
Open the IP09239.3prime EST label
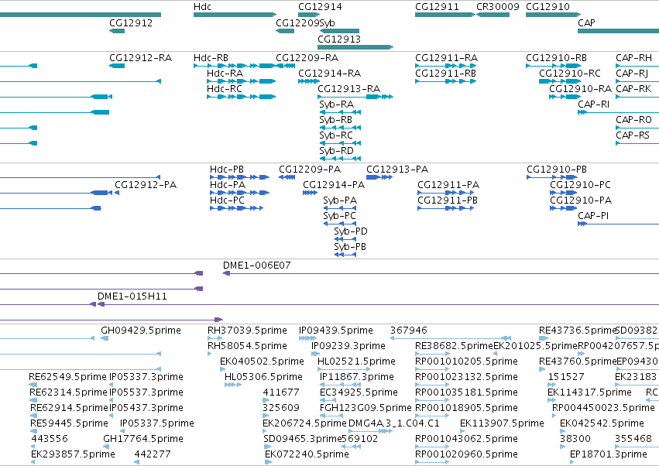tap(348, 346)
